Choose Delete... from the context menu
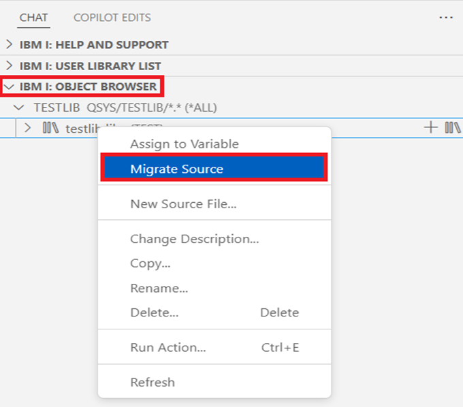 [x=154, y=312]
